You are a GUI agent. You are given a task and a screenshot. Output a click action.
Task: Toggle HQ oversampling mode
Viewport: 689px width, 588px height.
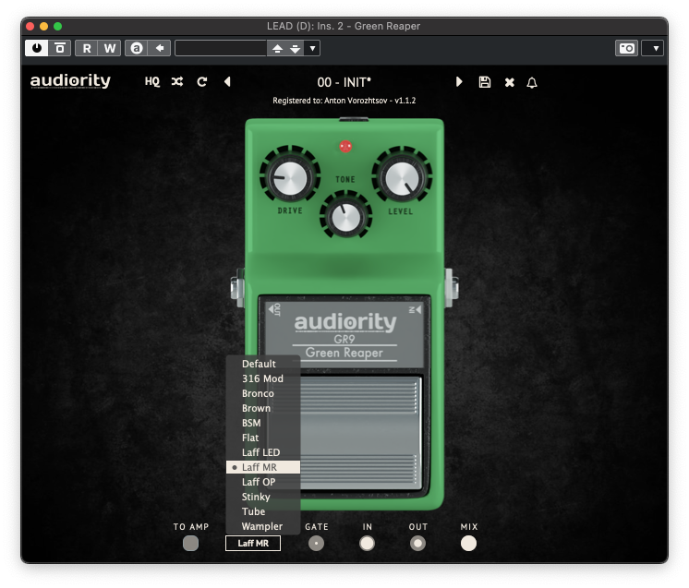152,81
